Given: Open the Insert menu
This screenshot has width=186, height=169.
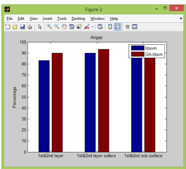Looking at the screenshot, I should coord(47,18).
